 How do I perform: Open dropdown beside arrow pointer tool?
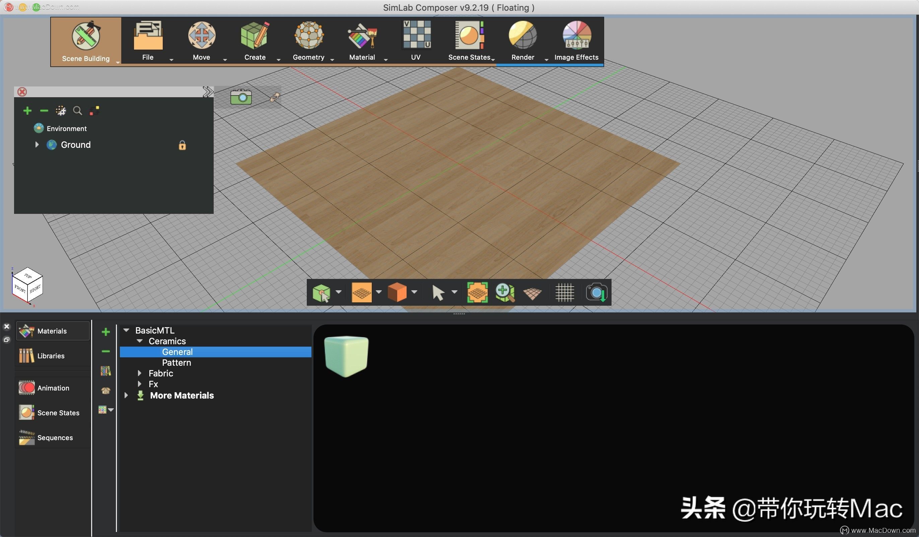coord(454,292)
